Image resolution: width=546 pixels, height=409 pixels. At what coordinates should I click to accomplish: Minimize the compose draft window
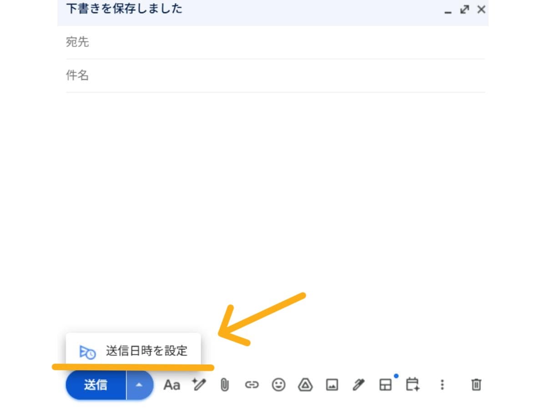[x=448, y=10]
